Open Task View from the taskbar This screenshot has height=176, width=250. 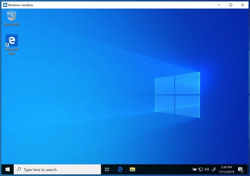[107, 169]
